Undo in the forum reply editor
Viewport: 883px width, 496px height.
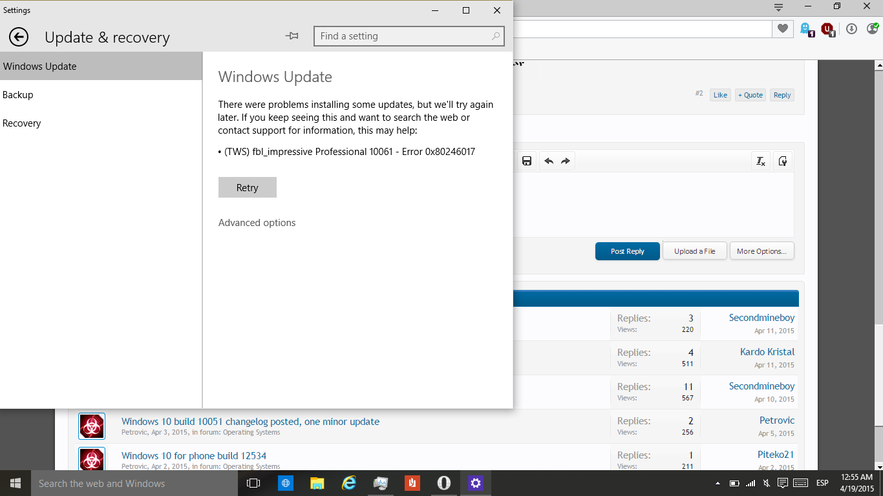(x=549, y=161)
